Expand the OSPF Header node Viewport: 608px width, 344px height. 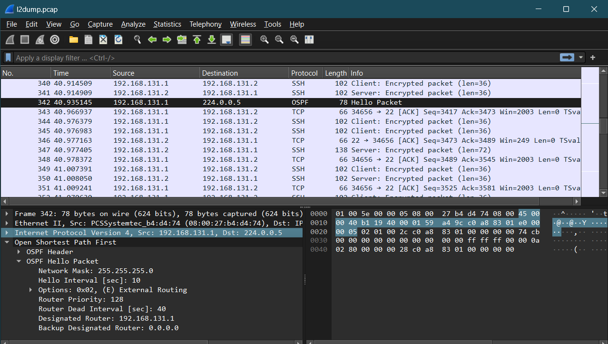(19, 252)
